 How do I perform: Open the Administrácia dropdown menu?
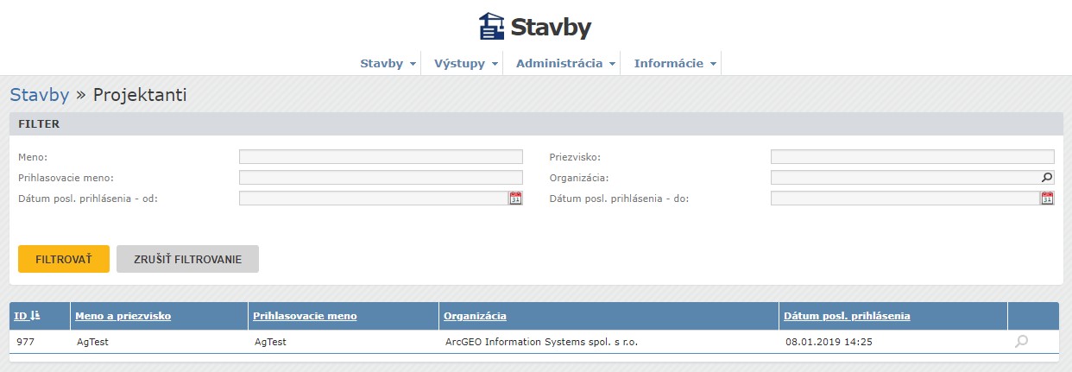(565, 64)
